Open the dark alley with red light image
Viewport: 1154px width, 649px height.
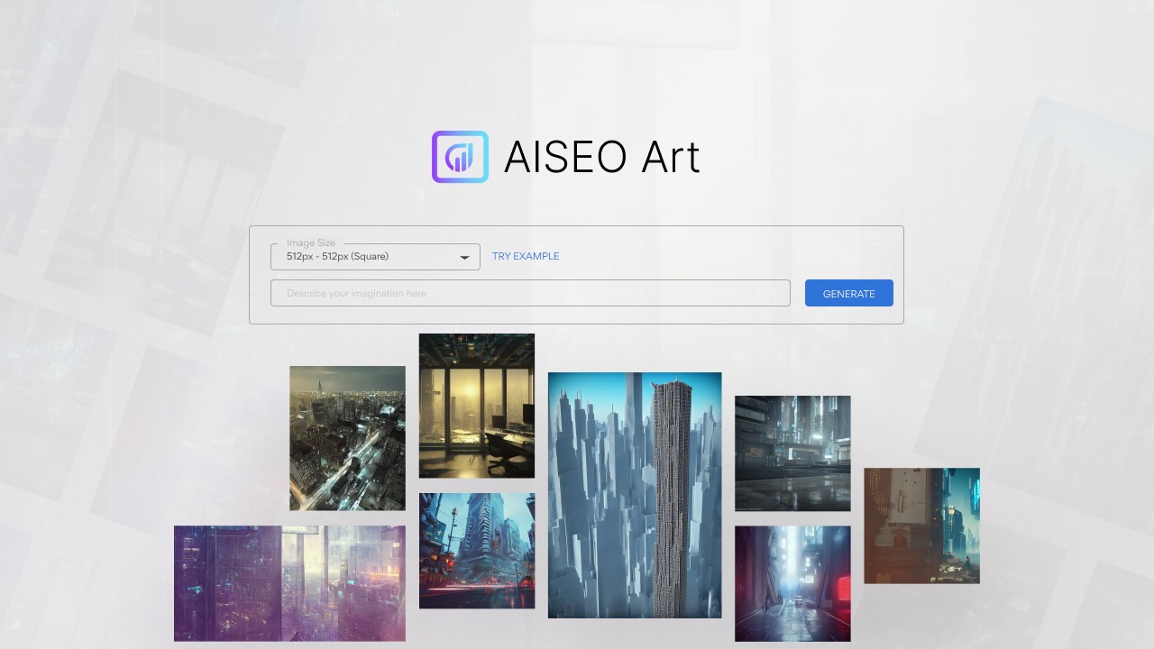792,584
